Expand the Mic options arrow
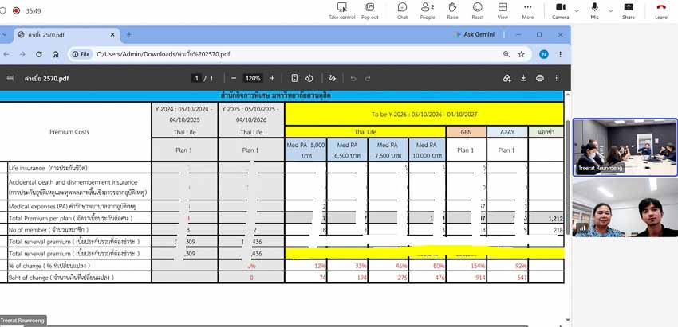Screen dimensions: 678x327 (x=610, y=10)
